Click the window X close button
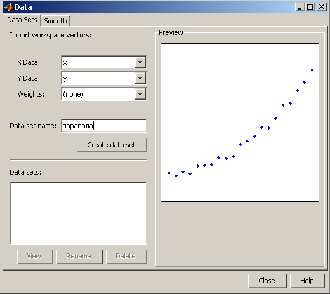Screen dimensions: 330x294 (x=322, y=7)
